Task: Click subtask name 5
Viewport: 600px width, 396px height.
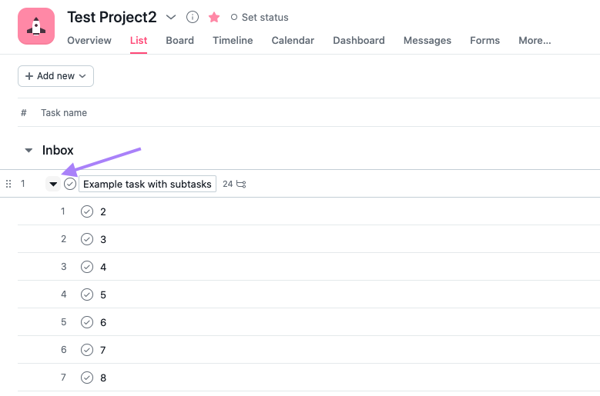Action: (x=103, y=295)
